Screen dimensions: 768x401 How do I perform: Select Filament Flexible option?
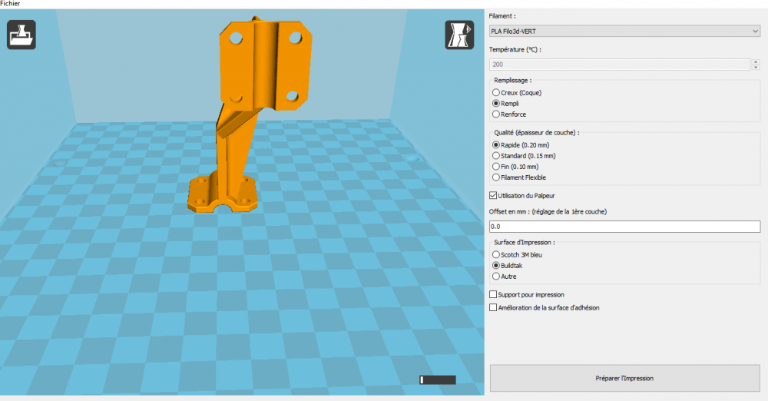coord(519,177)
